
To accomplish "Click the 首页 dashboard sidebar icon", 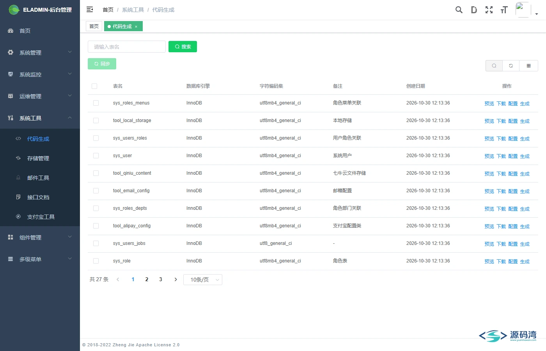I will click(x=11, y=30).
